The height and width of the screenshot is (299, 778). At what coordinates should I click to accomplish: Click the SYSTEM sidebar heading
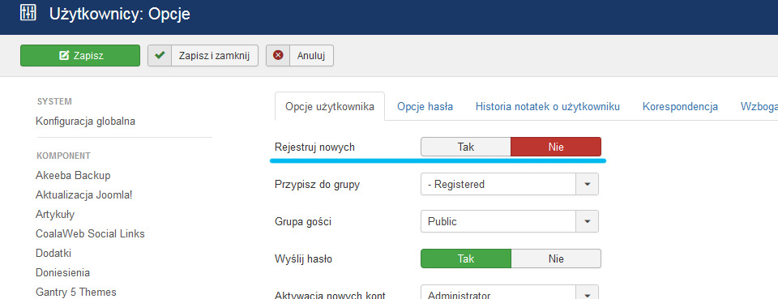pyautogui.click(x=54, y=101)
